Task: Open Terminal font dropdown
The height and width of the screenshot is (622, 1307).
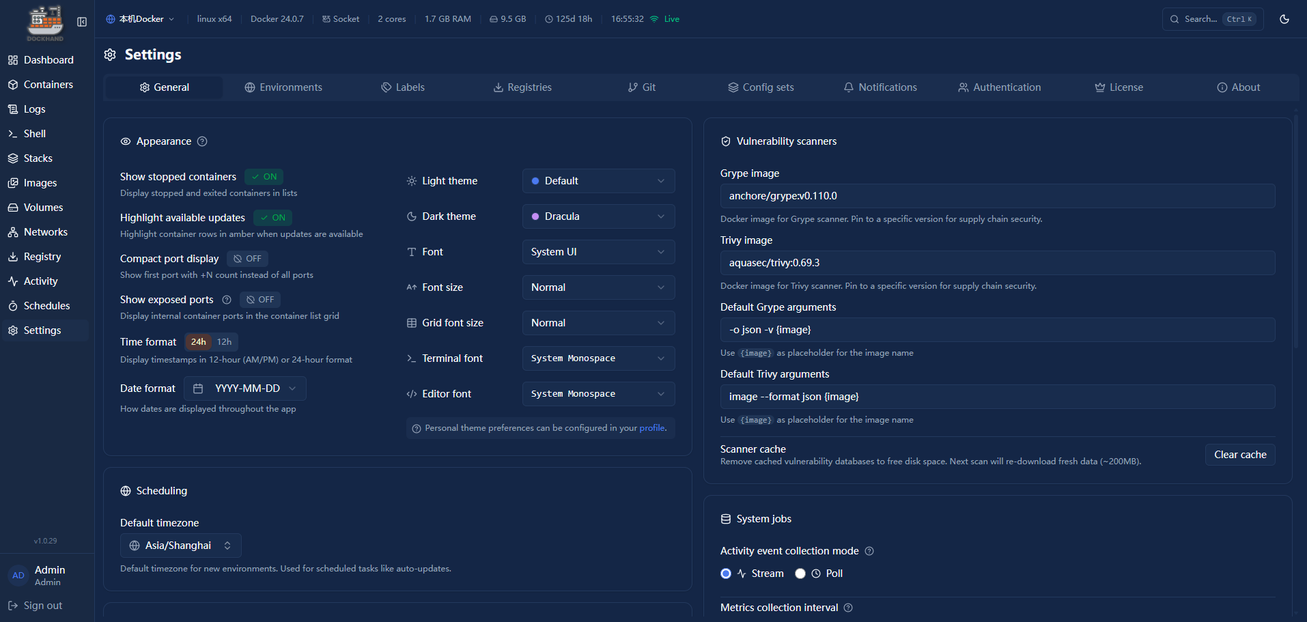Action: (x=598, y=358)
